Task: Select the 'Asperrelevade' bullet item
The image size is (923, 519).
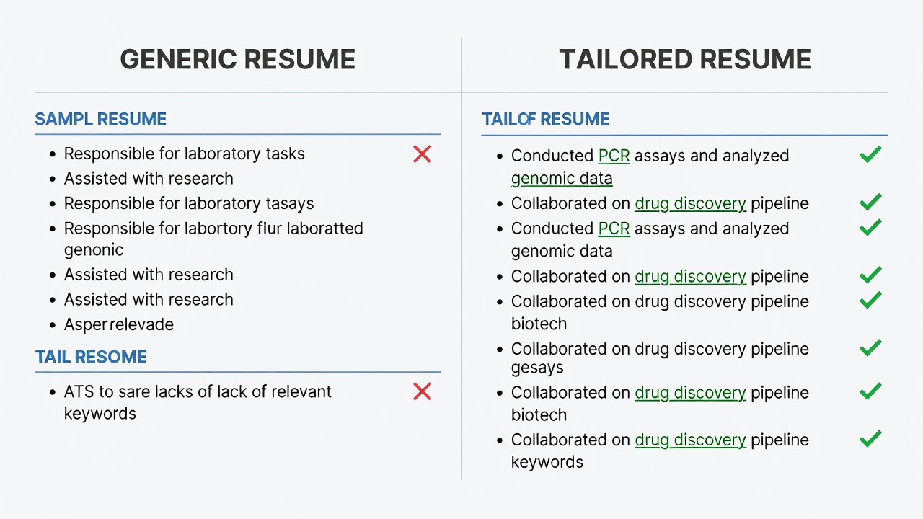Action: click(119, 324)
